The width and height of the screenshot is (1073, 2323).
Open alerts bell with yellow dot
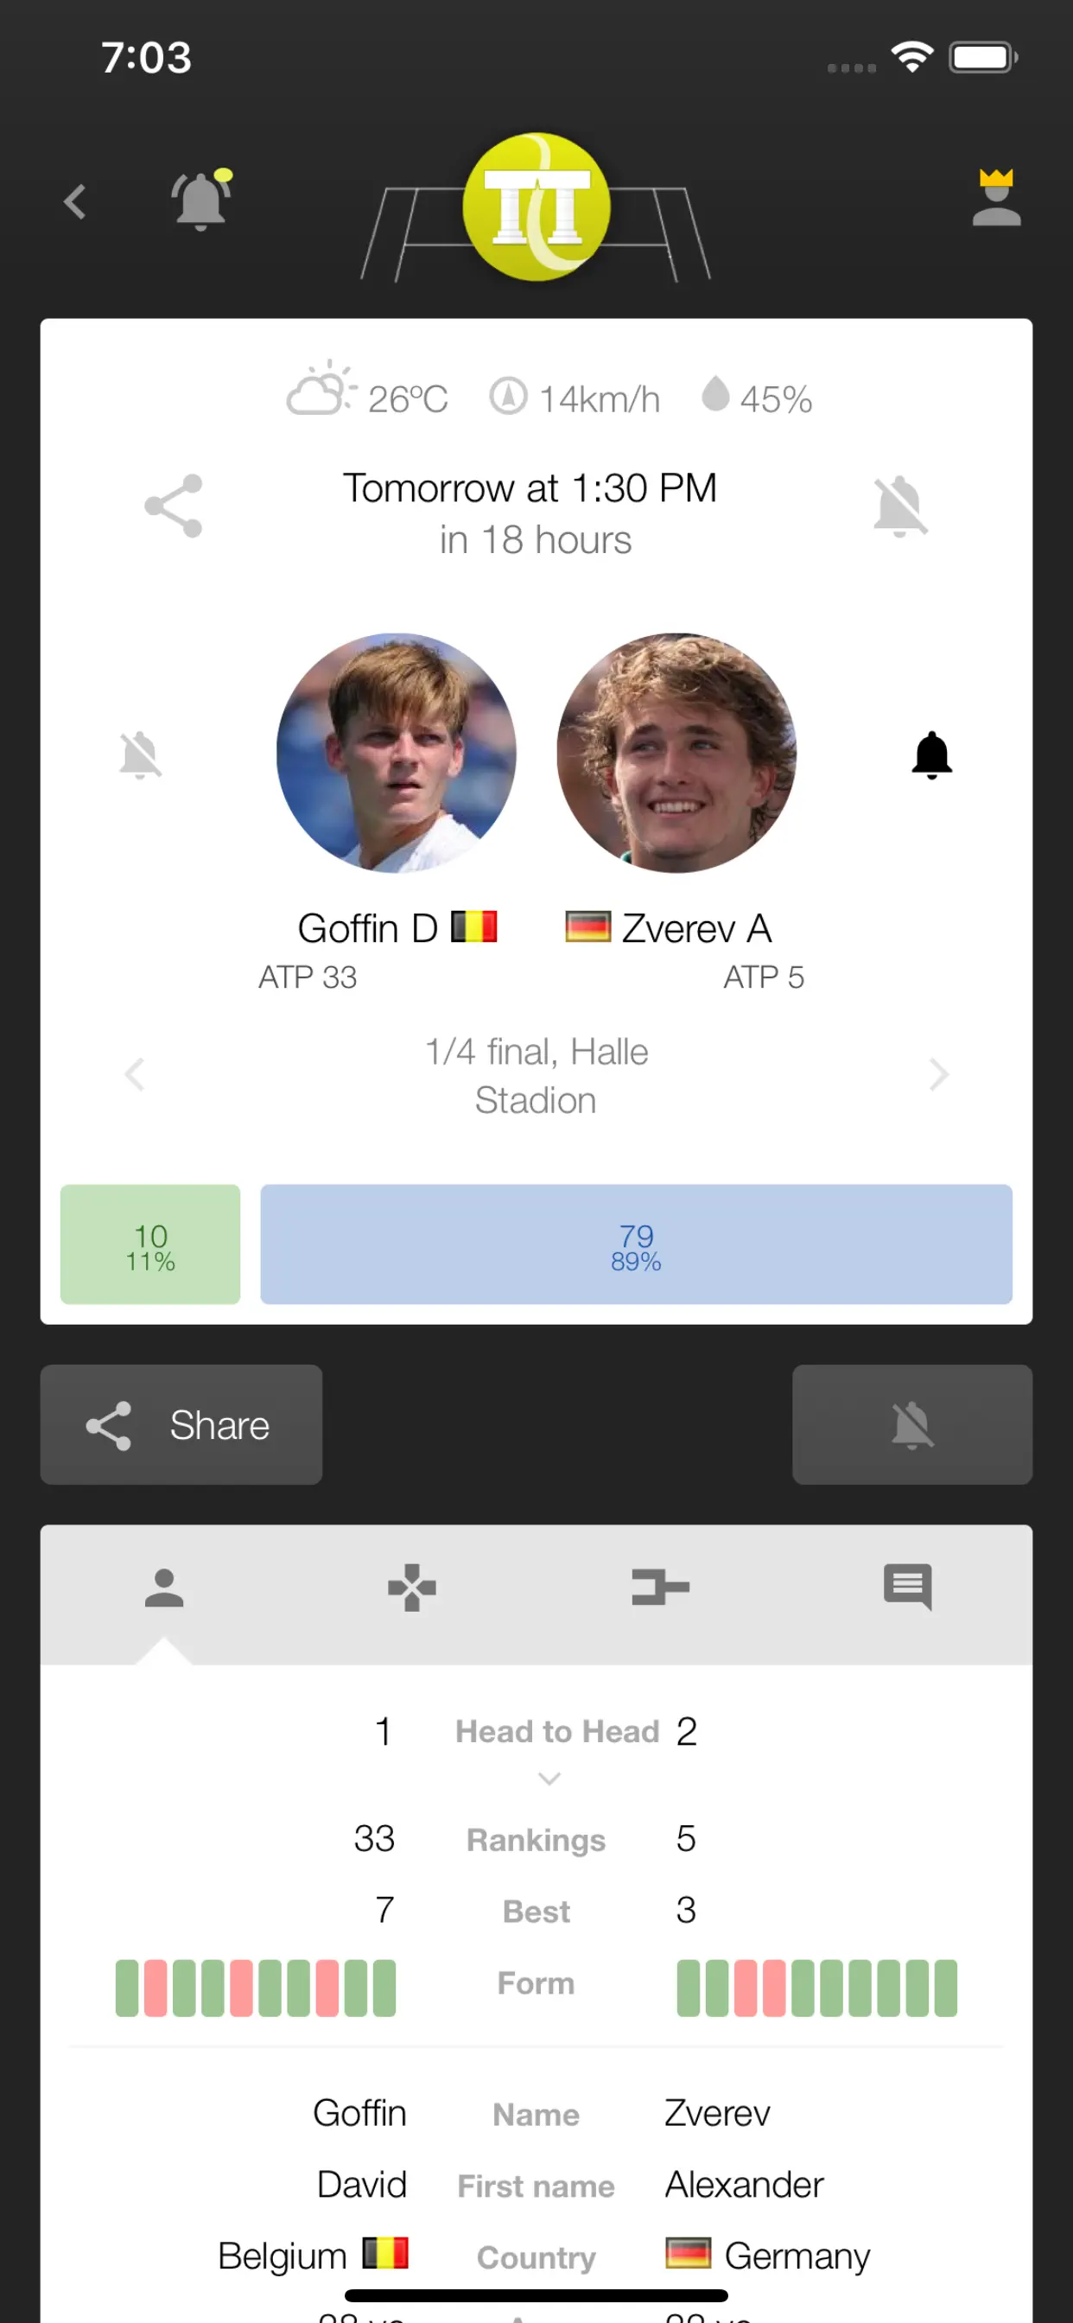(x=202, y=200)
